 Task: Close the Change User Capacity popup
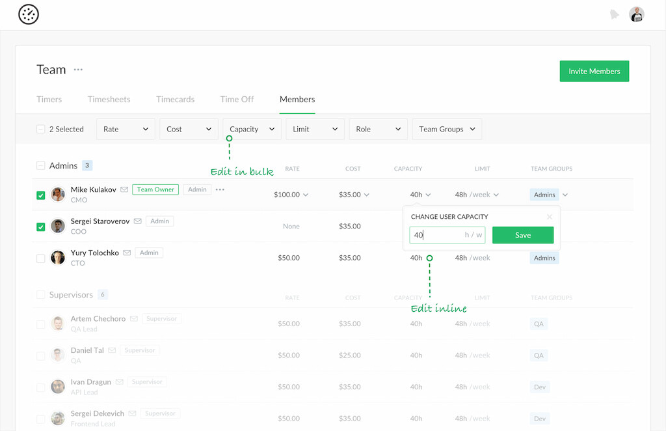tap(550, 217)
